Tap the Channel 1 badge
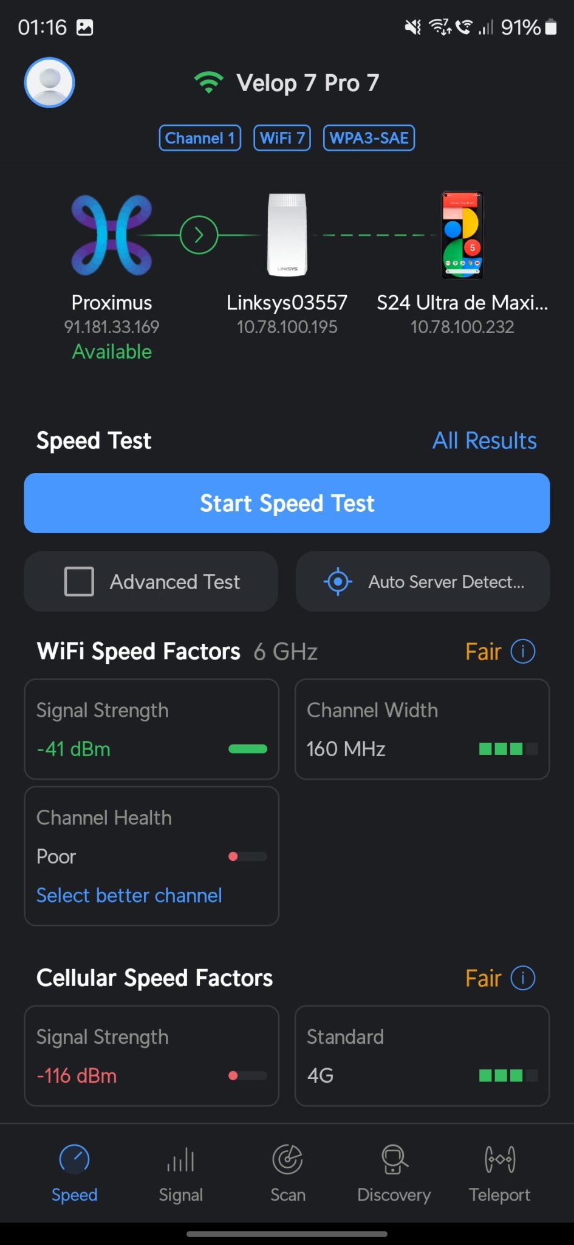This screenshot has height=1245, width=574. pos(200,138)
